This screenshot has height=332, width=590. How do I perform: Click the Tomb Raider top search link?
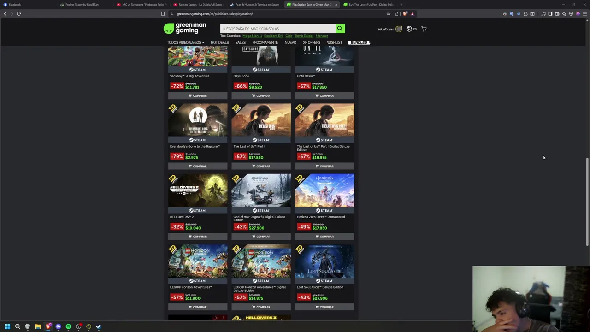coord(304,36)
